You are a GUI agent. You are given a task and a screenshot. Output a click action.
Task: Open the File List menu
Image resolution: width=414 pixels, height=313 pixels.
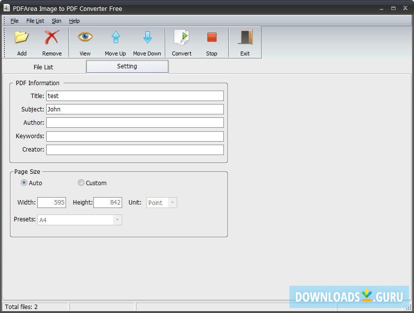[35, 21]
